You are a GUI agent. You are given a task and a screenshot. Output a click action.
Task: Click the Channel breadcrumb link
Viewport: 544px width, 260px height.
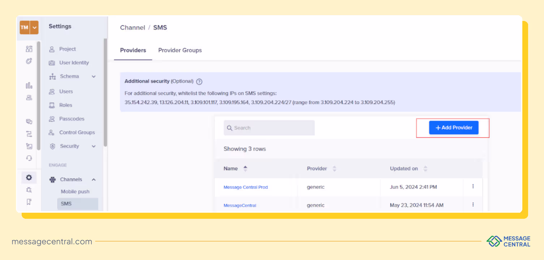click(x=133, y=28)
